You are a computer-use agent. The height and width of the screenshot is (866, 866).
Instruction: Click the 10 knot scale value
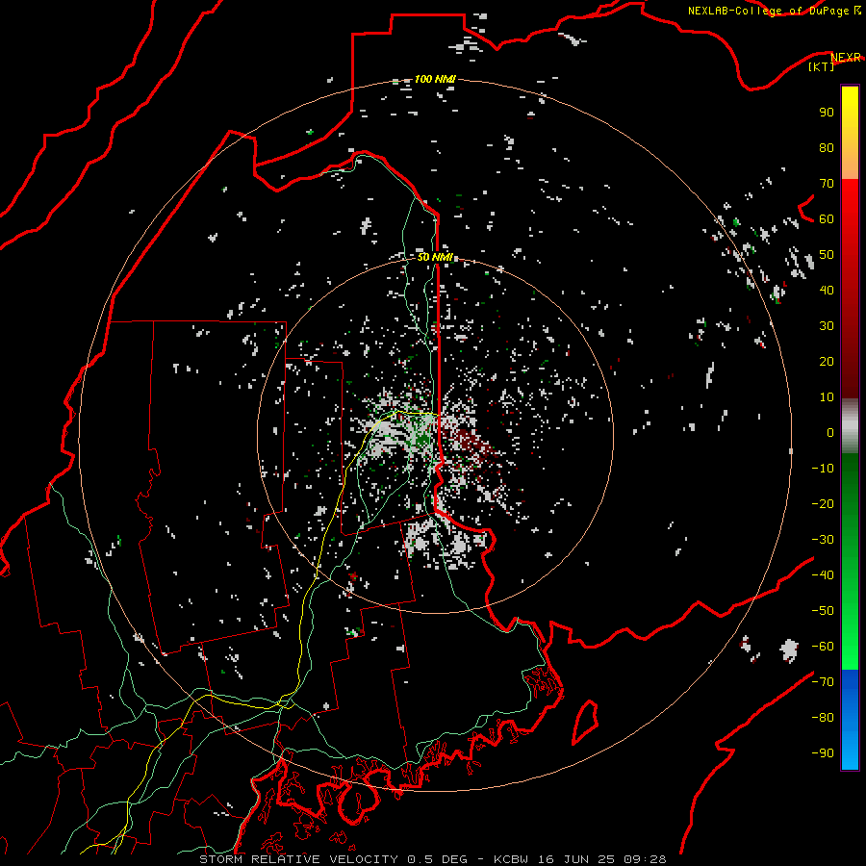tap(827, 397)
